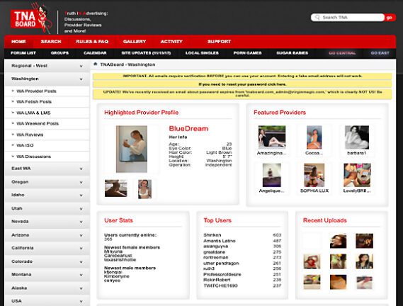
Task: Expand the Arizona section
Action: pos(47,234)
